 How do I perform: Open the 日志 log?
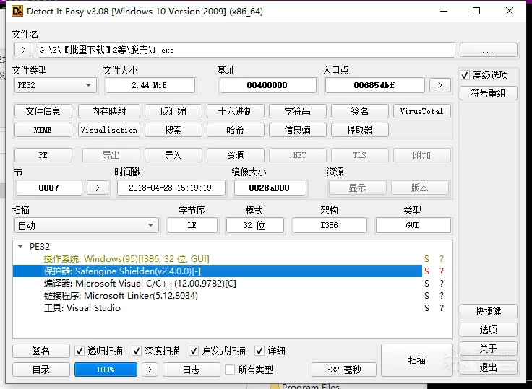191,370
